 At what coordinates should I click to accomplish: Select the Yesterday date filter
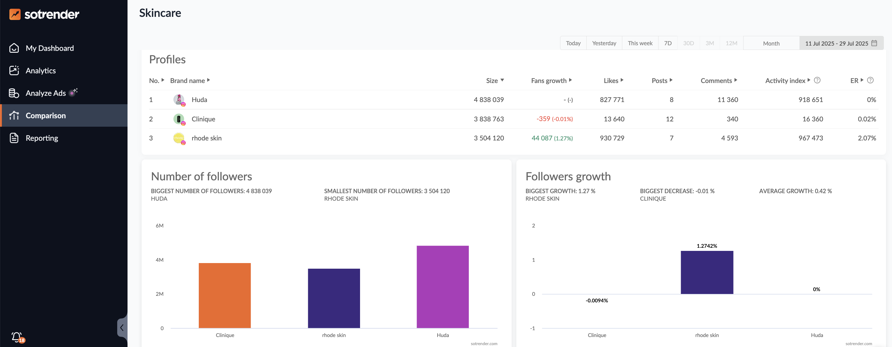pyautogui.click(x=604, y=43)
